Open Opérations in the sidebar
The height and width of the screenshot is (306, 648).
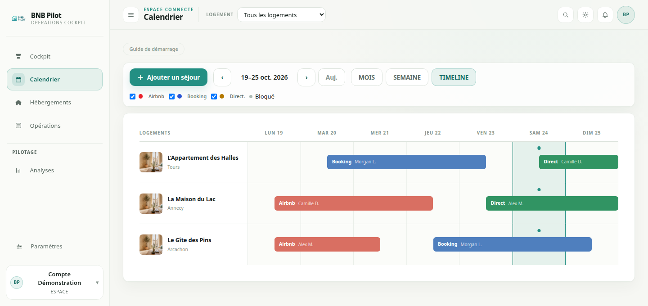(x=54, y=126)
